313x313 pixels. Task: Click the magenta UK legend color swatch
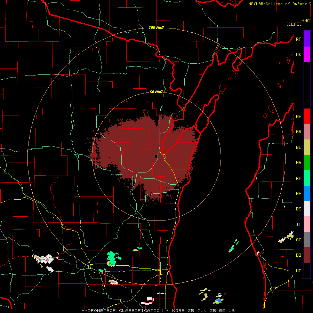click(307, 55)
